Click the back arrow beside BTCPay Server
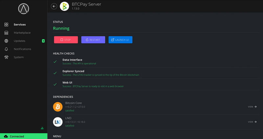The image size is (263, 139). click(x=54, y=7)
